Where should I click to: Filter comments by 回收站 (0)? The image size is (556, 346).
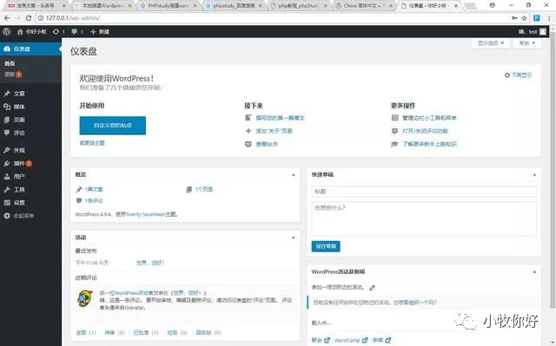pos(208,332)
